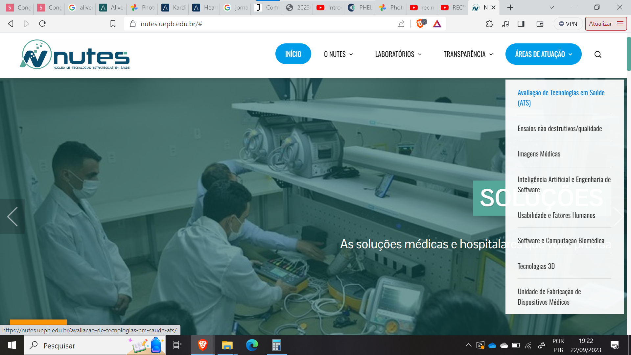Screen dimensions: 631x355
Task: Click the share page icon in address bar
Action: pos(401,24)
